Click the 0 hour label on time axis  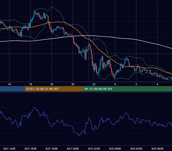click(x=115, y=84)
